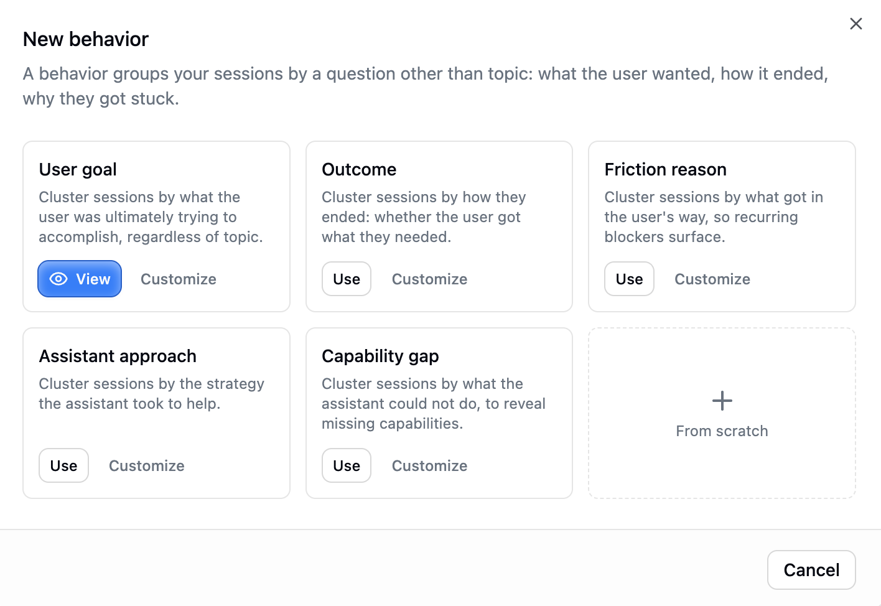Cancel the new behavior dialog

pyautogui.click(x=811, y=570)
